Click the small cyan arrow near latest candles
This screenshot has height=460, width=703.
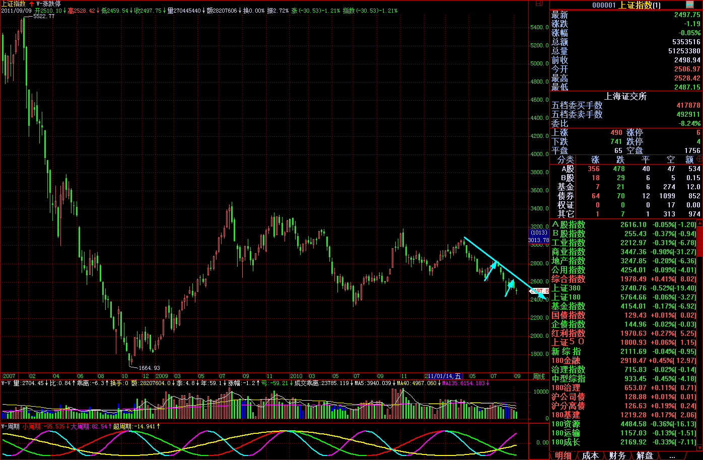pyautogui.click(x=510, y=287)
